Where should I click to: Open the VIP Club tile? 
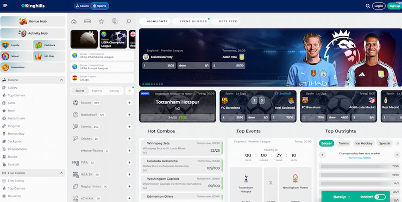pos(49,56)
